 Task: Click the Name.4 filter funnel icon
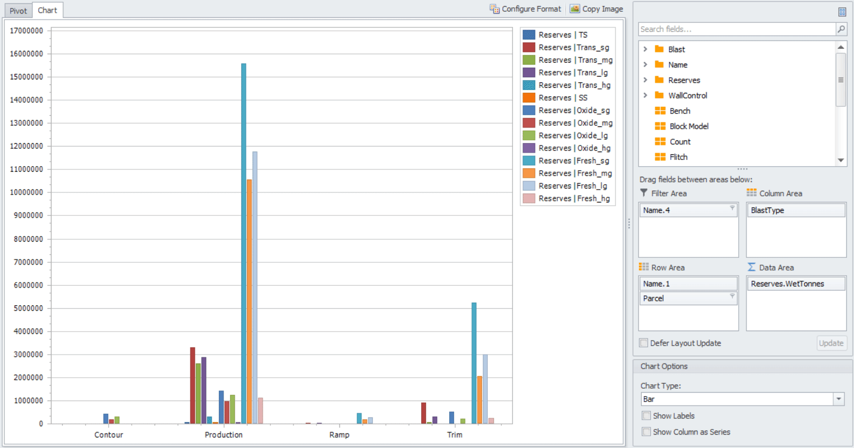click(732, 208)
